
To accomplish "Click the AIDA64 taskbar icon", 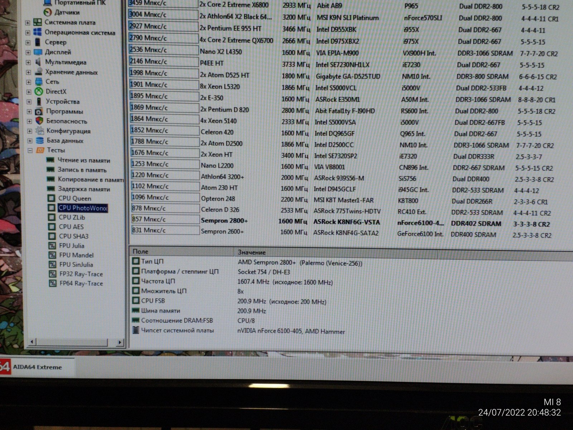I will [5, 367].
